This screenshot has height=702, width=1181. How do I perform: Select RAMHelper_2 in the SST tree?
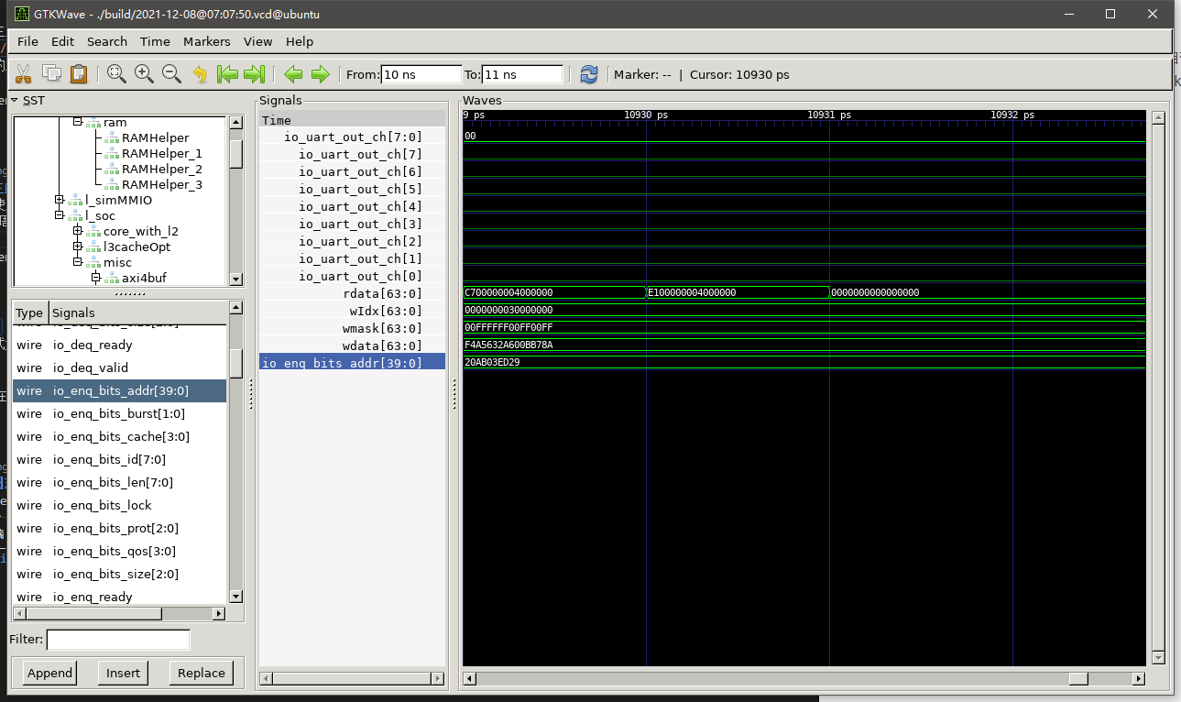161,169
